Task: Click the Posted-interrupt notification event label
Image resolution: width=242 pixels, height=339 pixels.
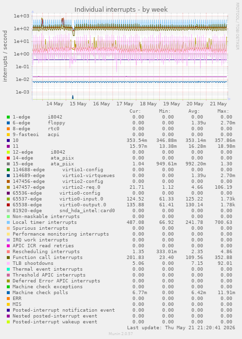Action: click(64, 310)
